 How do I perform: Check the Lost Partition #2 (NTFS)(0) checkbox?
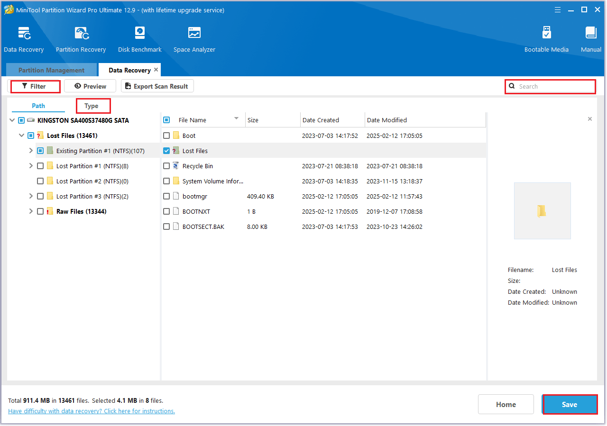(40, 181)
